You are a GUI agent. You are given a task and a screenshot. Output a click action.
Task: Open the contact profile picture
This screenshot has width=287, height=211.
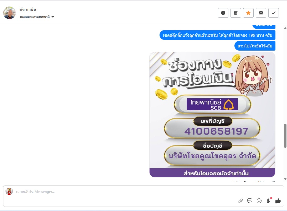[9, 13]
